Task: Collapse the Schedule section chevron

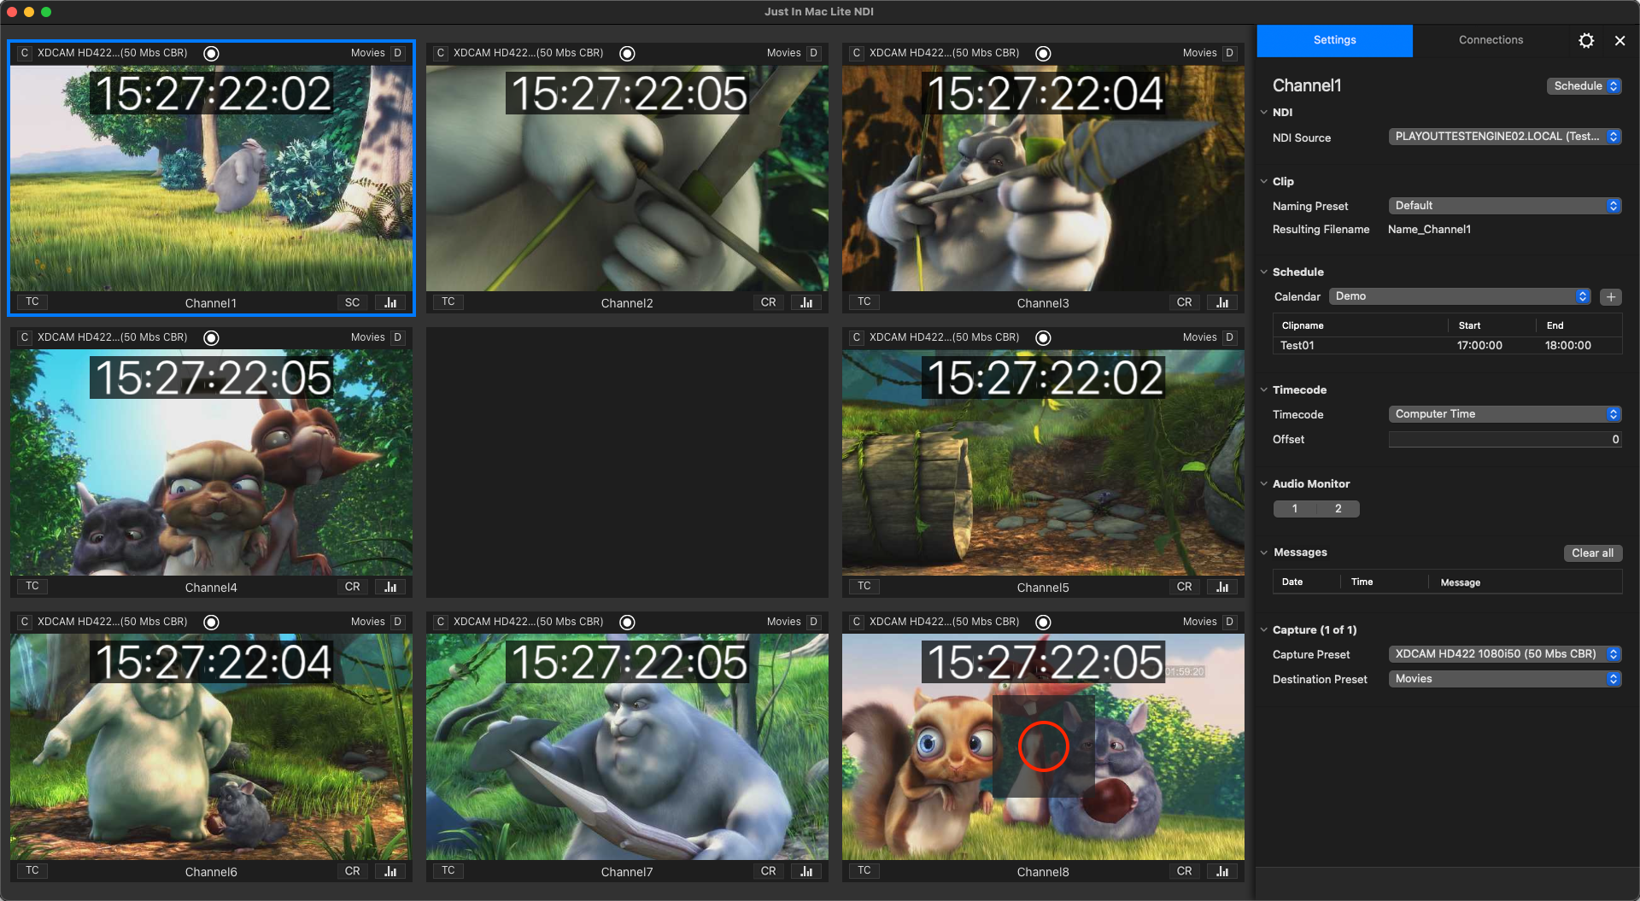Action: (1264, 272)
